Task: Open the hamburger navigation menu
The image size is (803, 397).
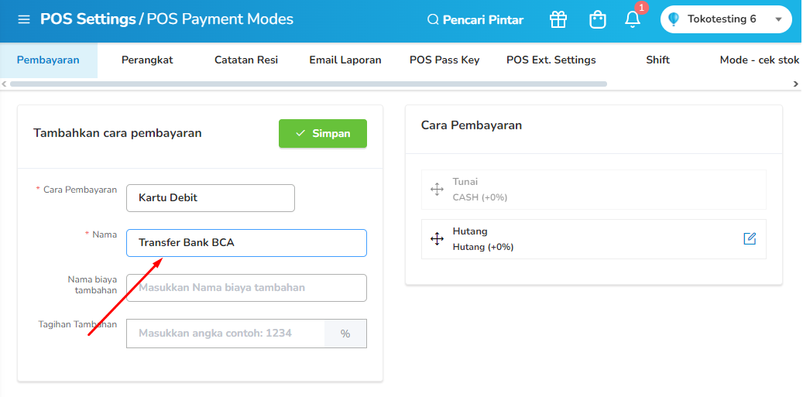Action: (24, 19)
